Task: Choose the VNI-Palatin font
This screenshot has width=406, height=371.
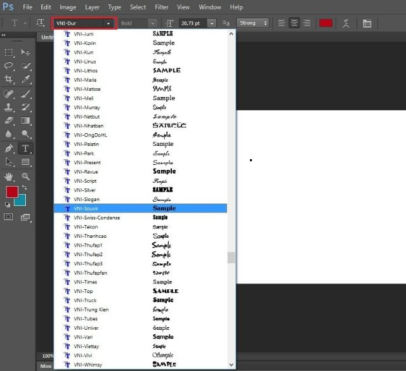Action: (x=140, y=144)
